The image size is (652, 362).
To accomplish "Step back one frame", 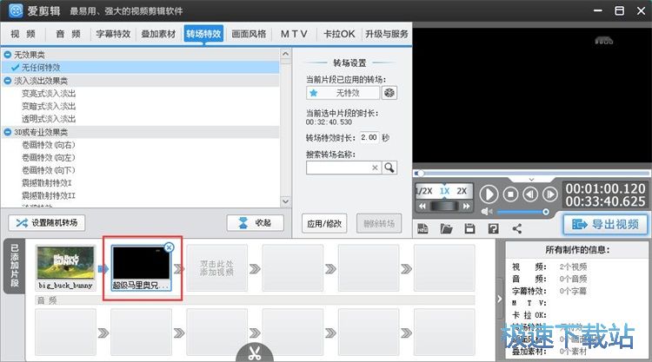I will coord(530,194).
